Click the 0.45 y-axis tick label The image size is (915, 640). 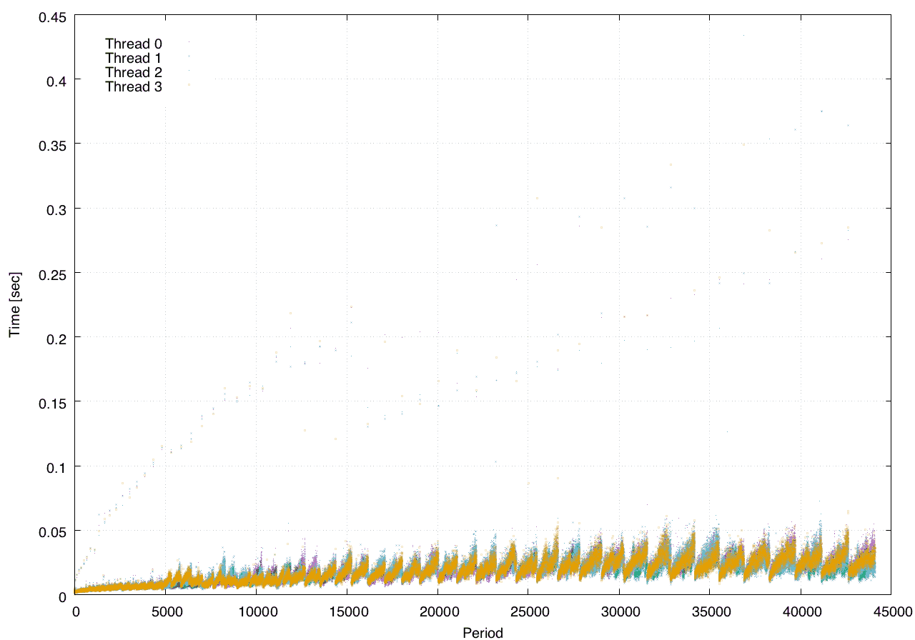[x=52, y=16]
